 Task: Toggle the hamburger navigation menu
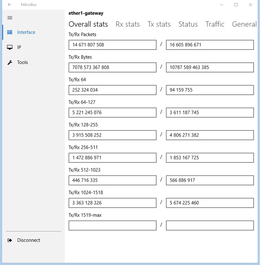(10, 18)
